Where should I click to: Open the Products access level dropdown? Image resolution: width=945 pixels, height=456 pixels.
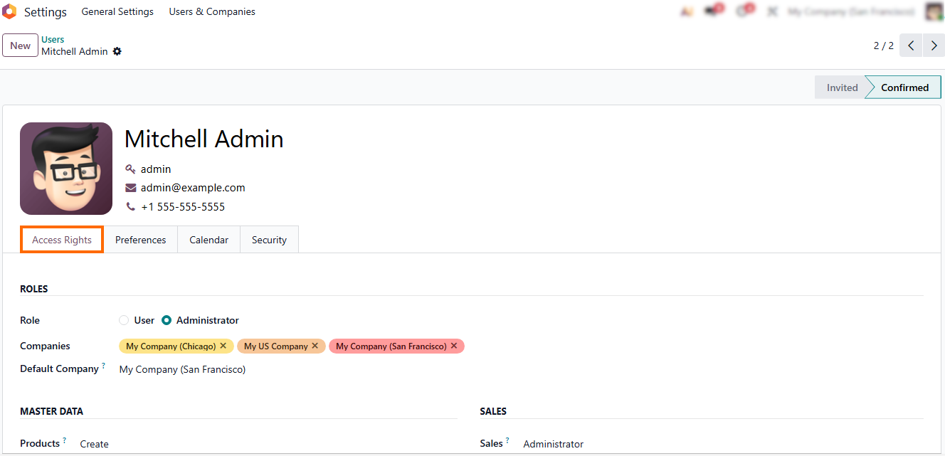click(213, 444)
